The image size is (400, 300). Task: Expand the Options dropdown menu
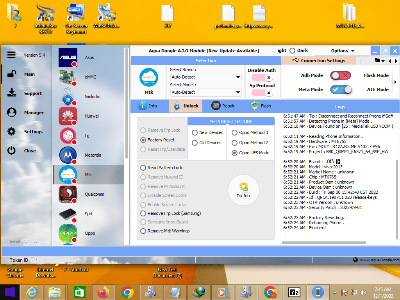(x=343, y=51)
